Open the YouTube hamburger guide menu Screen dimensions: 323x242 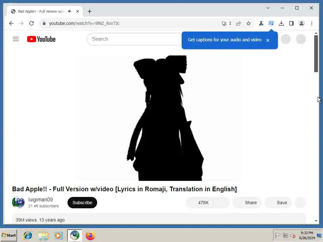[x=16, y=39]
